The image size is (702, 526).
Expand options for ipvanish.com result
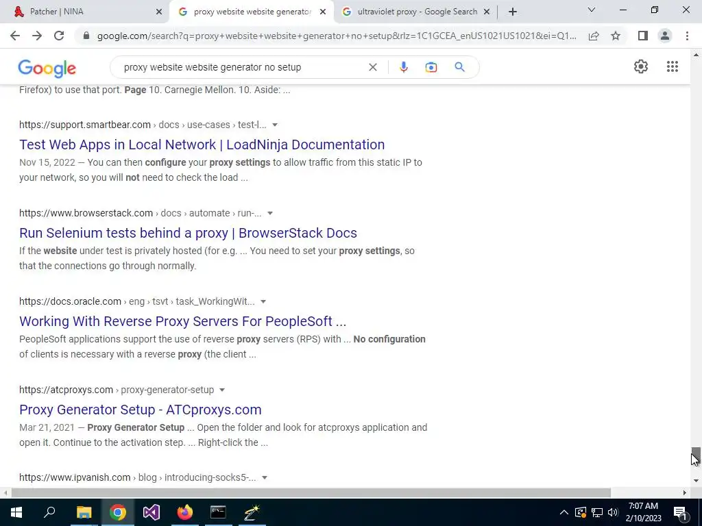point(265,477)
